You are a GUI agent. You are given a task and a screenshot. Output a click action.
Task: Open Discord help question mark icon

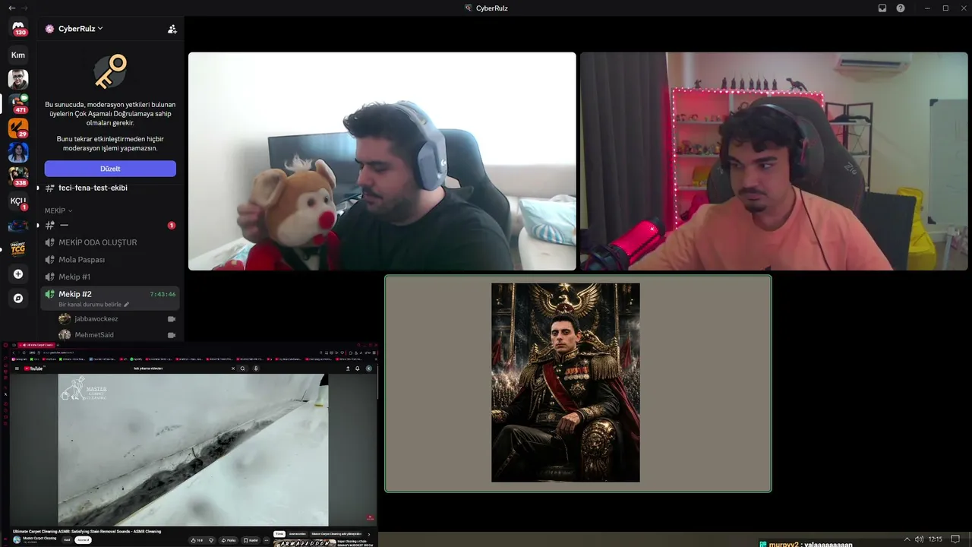click(x=901, y=8)
